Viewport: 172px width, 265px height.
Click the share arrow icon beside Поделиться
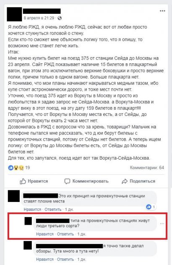125,181
